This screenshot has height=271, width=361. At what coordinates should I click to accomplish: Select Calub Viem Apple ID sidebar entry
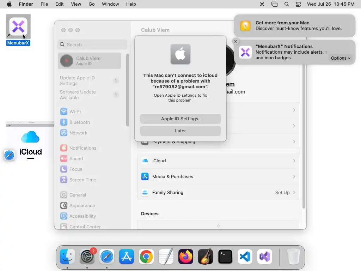click(90, 61)
